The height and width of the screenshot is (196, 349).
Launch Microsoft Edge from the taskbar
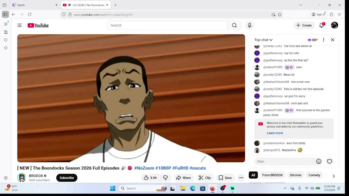[193, 188]
